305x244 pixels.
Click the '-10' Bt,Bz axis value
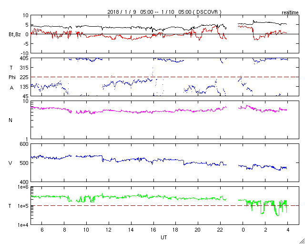tap(25, 53)
